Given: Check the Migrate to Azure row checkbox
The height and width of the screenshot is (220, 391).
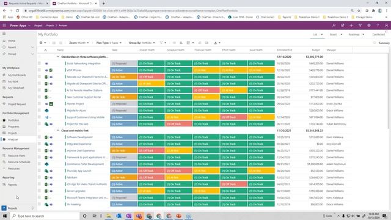Looking at the screenshot, I should point(39,110).
